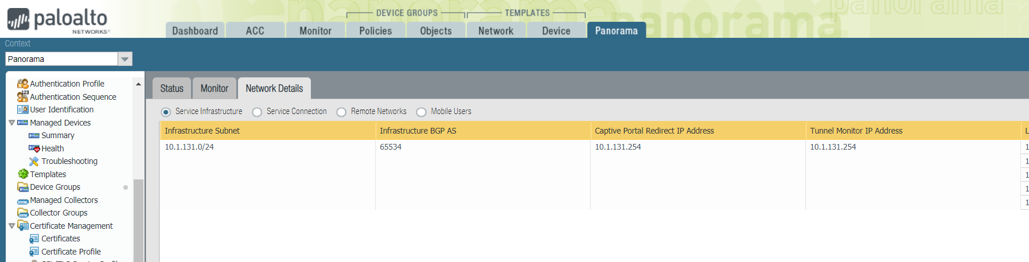Click the Health icon under Managed Devices
This screenshot has height=262, width=1029.
point(34,148)
